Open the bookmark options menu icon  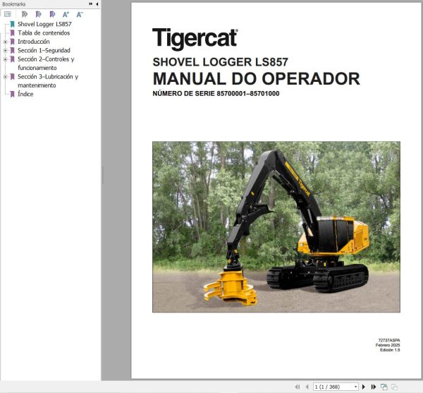[x=8, y=14]
